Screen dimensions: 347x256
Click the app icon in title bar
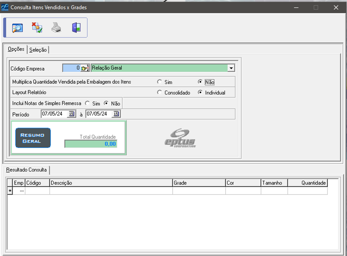click(5, 7)
